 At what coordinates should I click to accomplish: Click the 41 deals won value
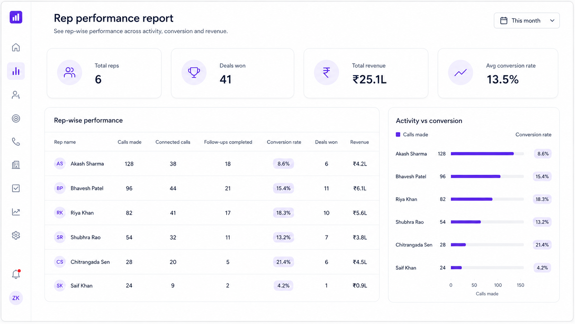coord(226,80)
